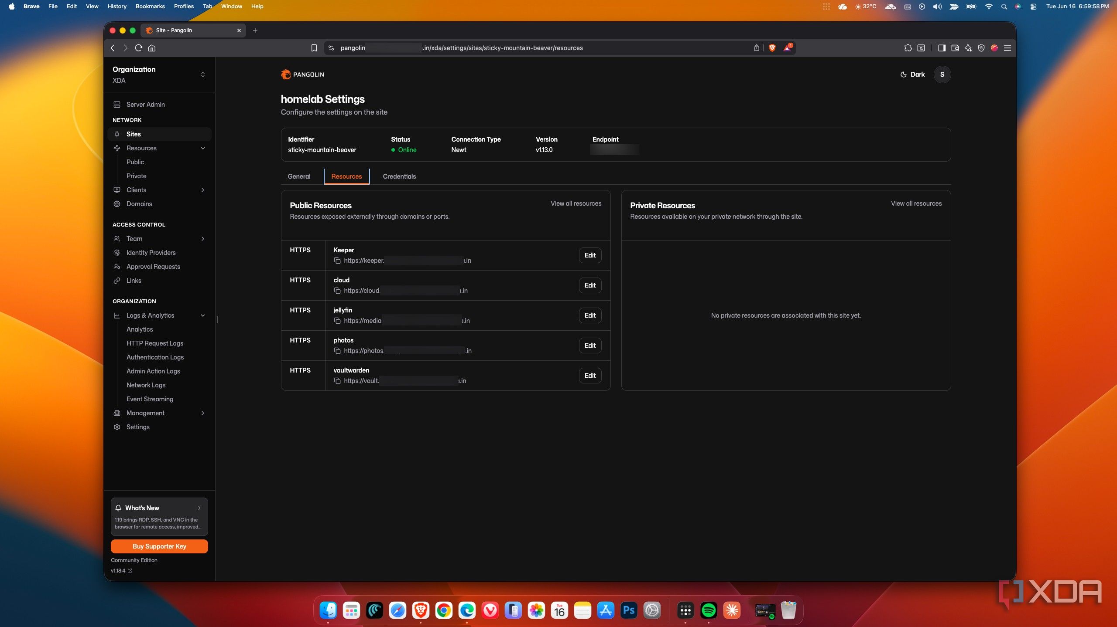This screenshot has height=627, width=1117.
Task: Open Brave Shields lion icon in address bar
Action: pyautogui.click(x=772, y=48)
